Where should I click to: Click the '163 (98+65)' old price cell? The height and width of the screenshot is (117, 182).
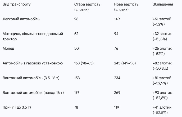pyautogui.click(x=84, y=63)
